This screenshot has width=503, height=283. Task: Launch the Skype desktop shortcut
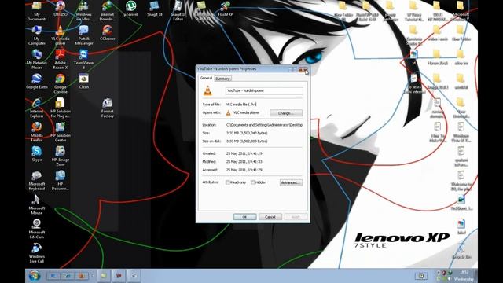[x=37, y=154]
